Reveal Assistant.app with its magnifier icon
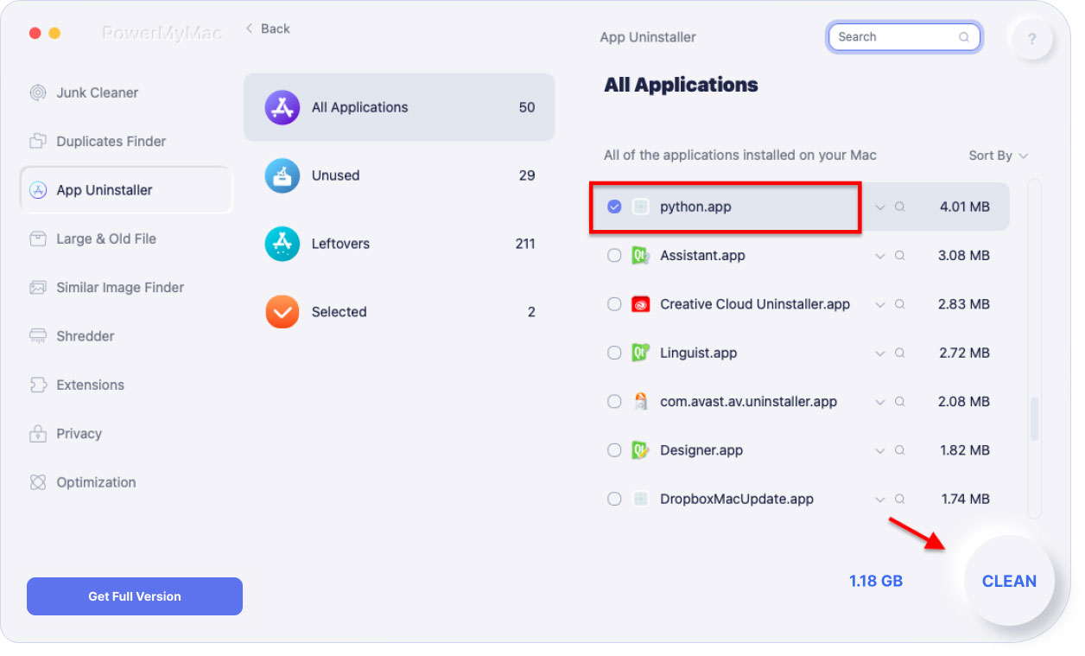 tap(900, 256)
